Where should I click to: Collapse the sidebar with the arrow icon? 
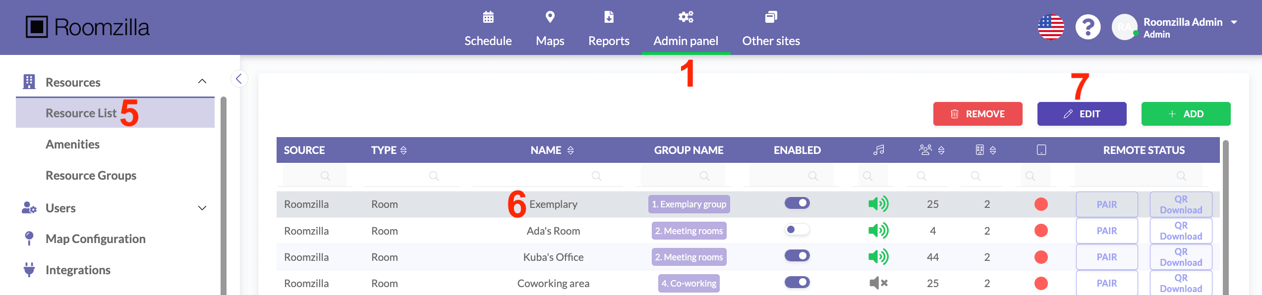(x=239, y=79)
